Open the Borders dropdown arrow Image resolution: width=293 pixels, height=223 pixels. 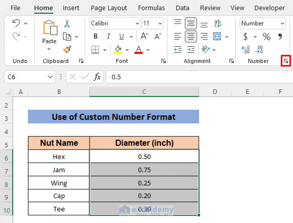coord(105,50)
